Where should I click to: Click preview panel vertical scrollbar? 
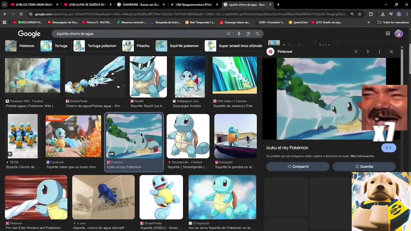point(402,67)
